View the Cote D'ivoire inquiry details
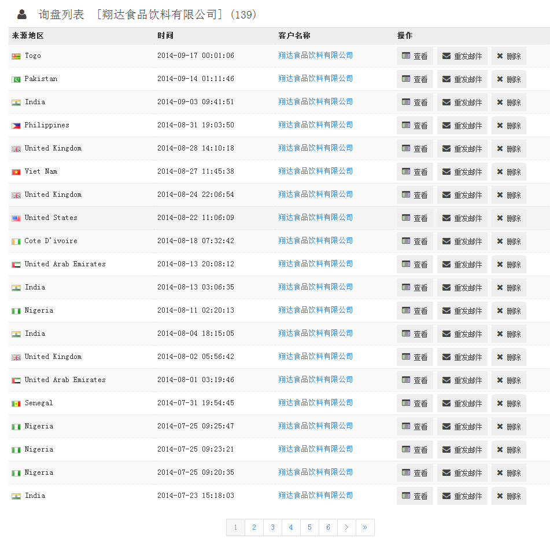Image resolution: width=550 pixels, height=539 pixels. click(415, 241)
